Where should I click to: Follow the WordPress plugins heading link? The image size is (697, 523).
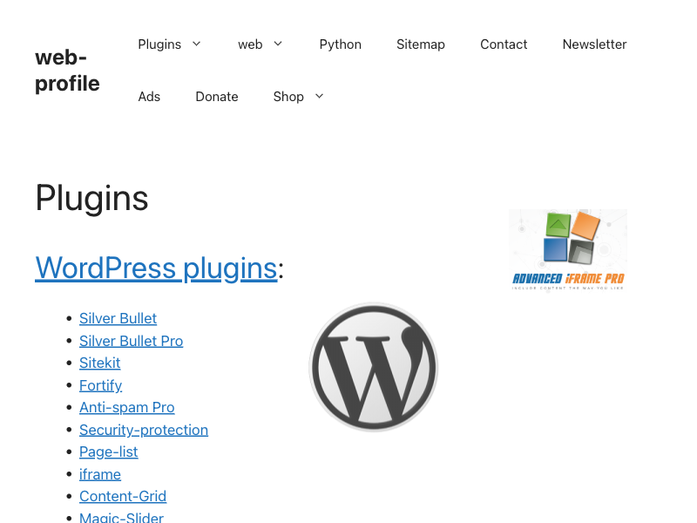156,268
